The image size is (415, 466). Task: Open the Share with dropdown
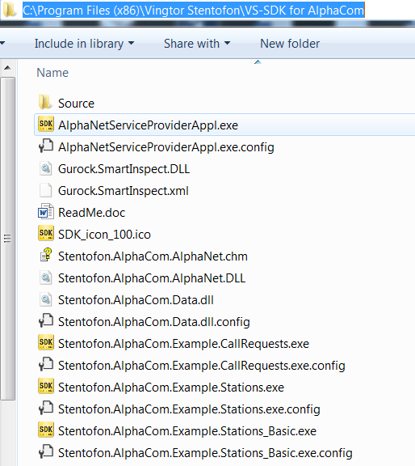[x=197, y=44]
